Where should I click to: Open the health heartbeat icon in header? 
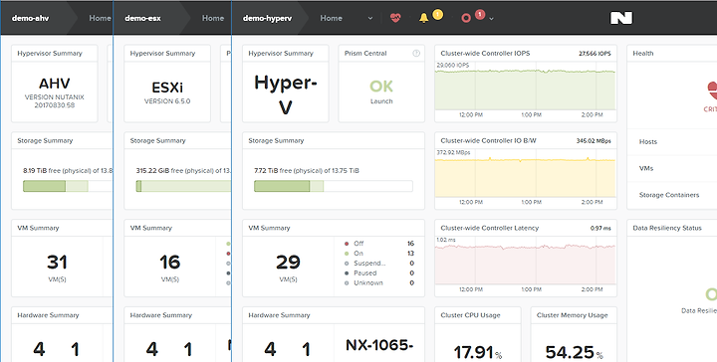[395, 18]
